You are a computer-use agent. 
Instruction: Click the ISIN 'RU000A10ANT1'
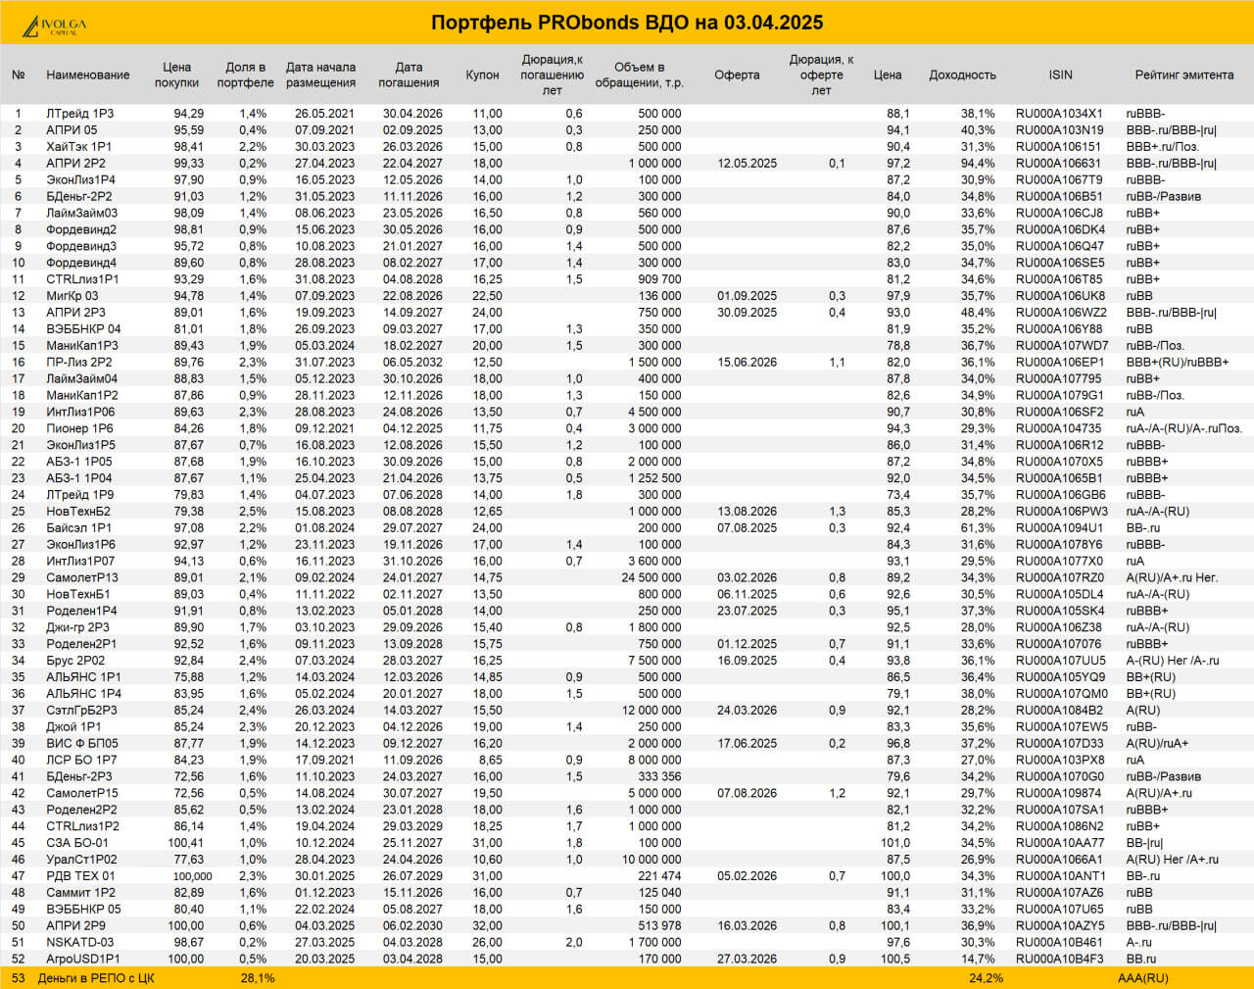(x=1060, y=876)
